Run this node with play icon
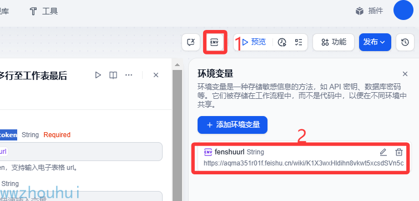Image resolution: width=419 pixels, height=201 pixels. pos(98,75)
